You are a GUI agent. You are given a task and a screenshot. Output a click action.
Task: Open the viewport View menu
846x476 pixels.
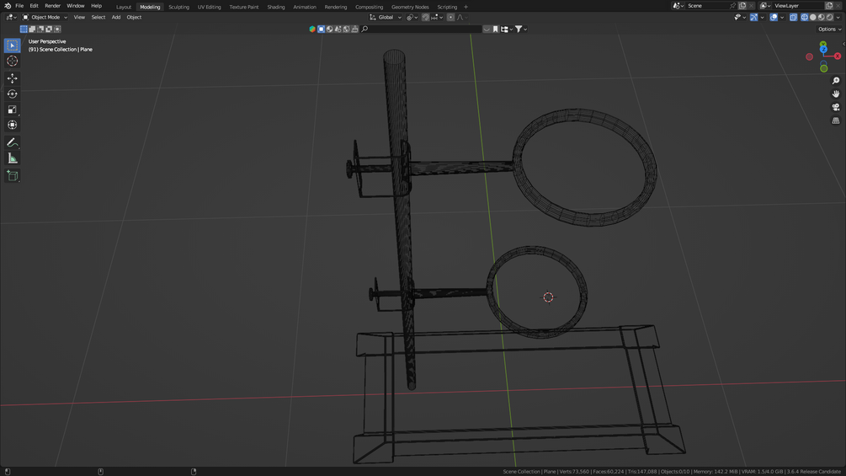click(79, 17)
